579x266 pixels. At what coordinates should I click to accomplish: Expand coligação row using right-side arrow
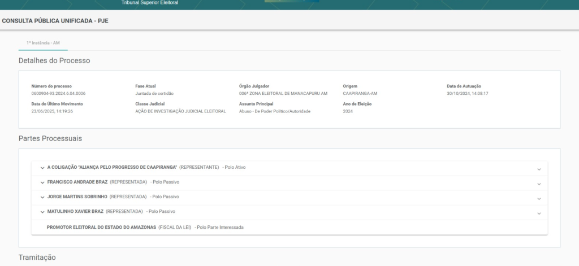point(539,169)
